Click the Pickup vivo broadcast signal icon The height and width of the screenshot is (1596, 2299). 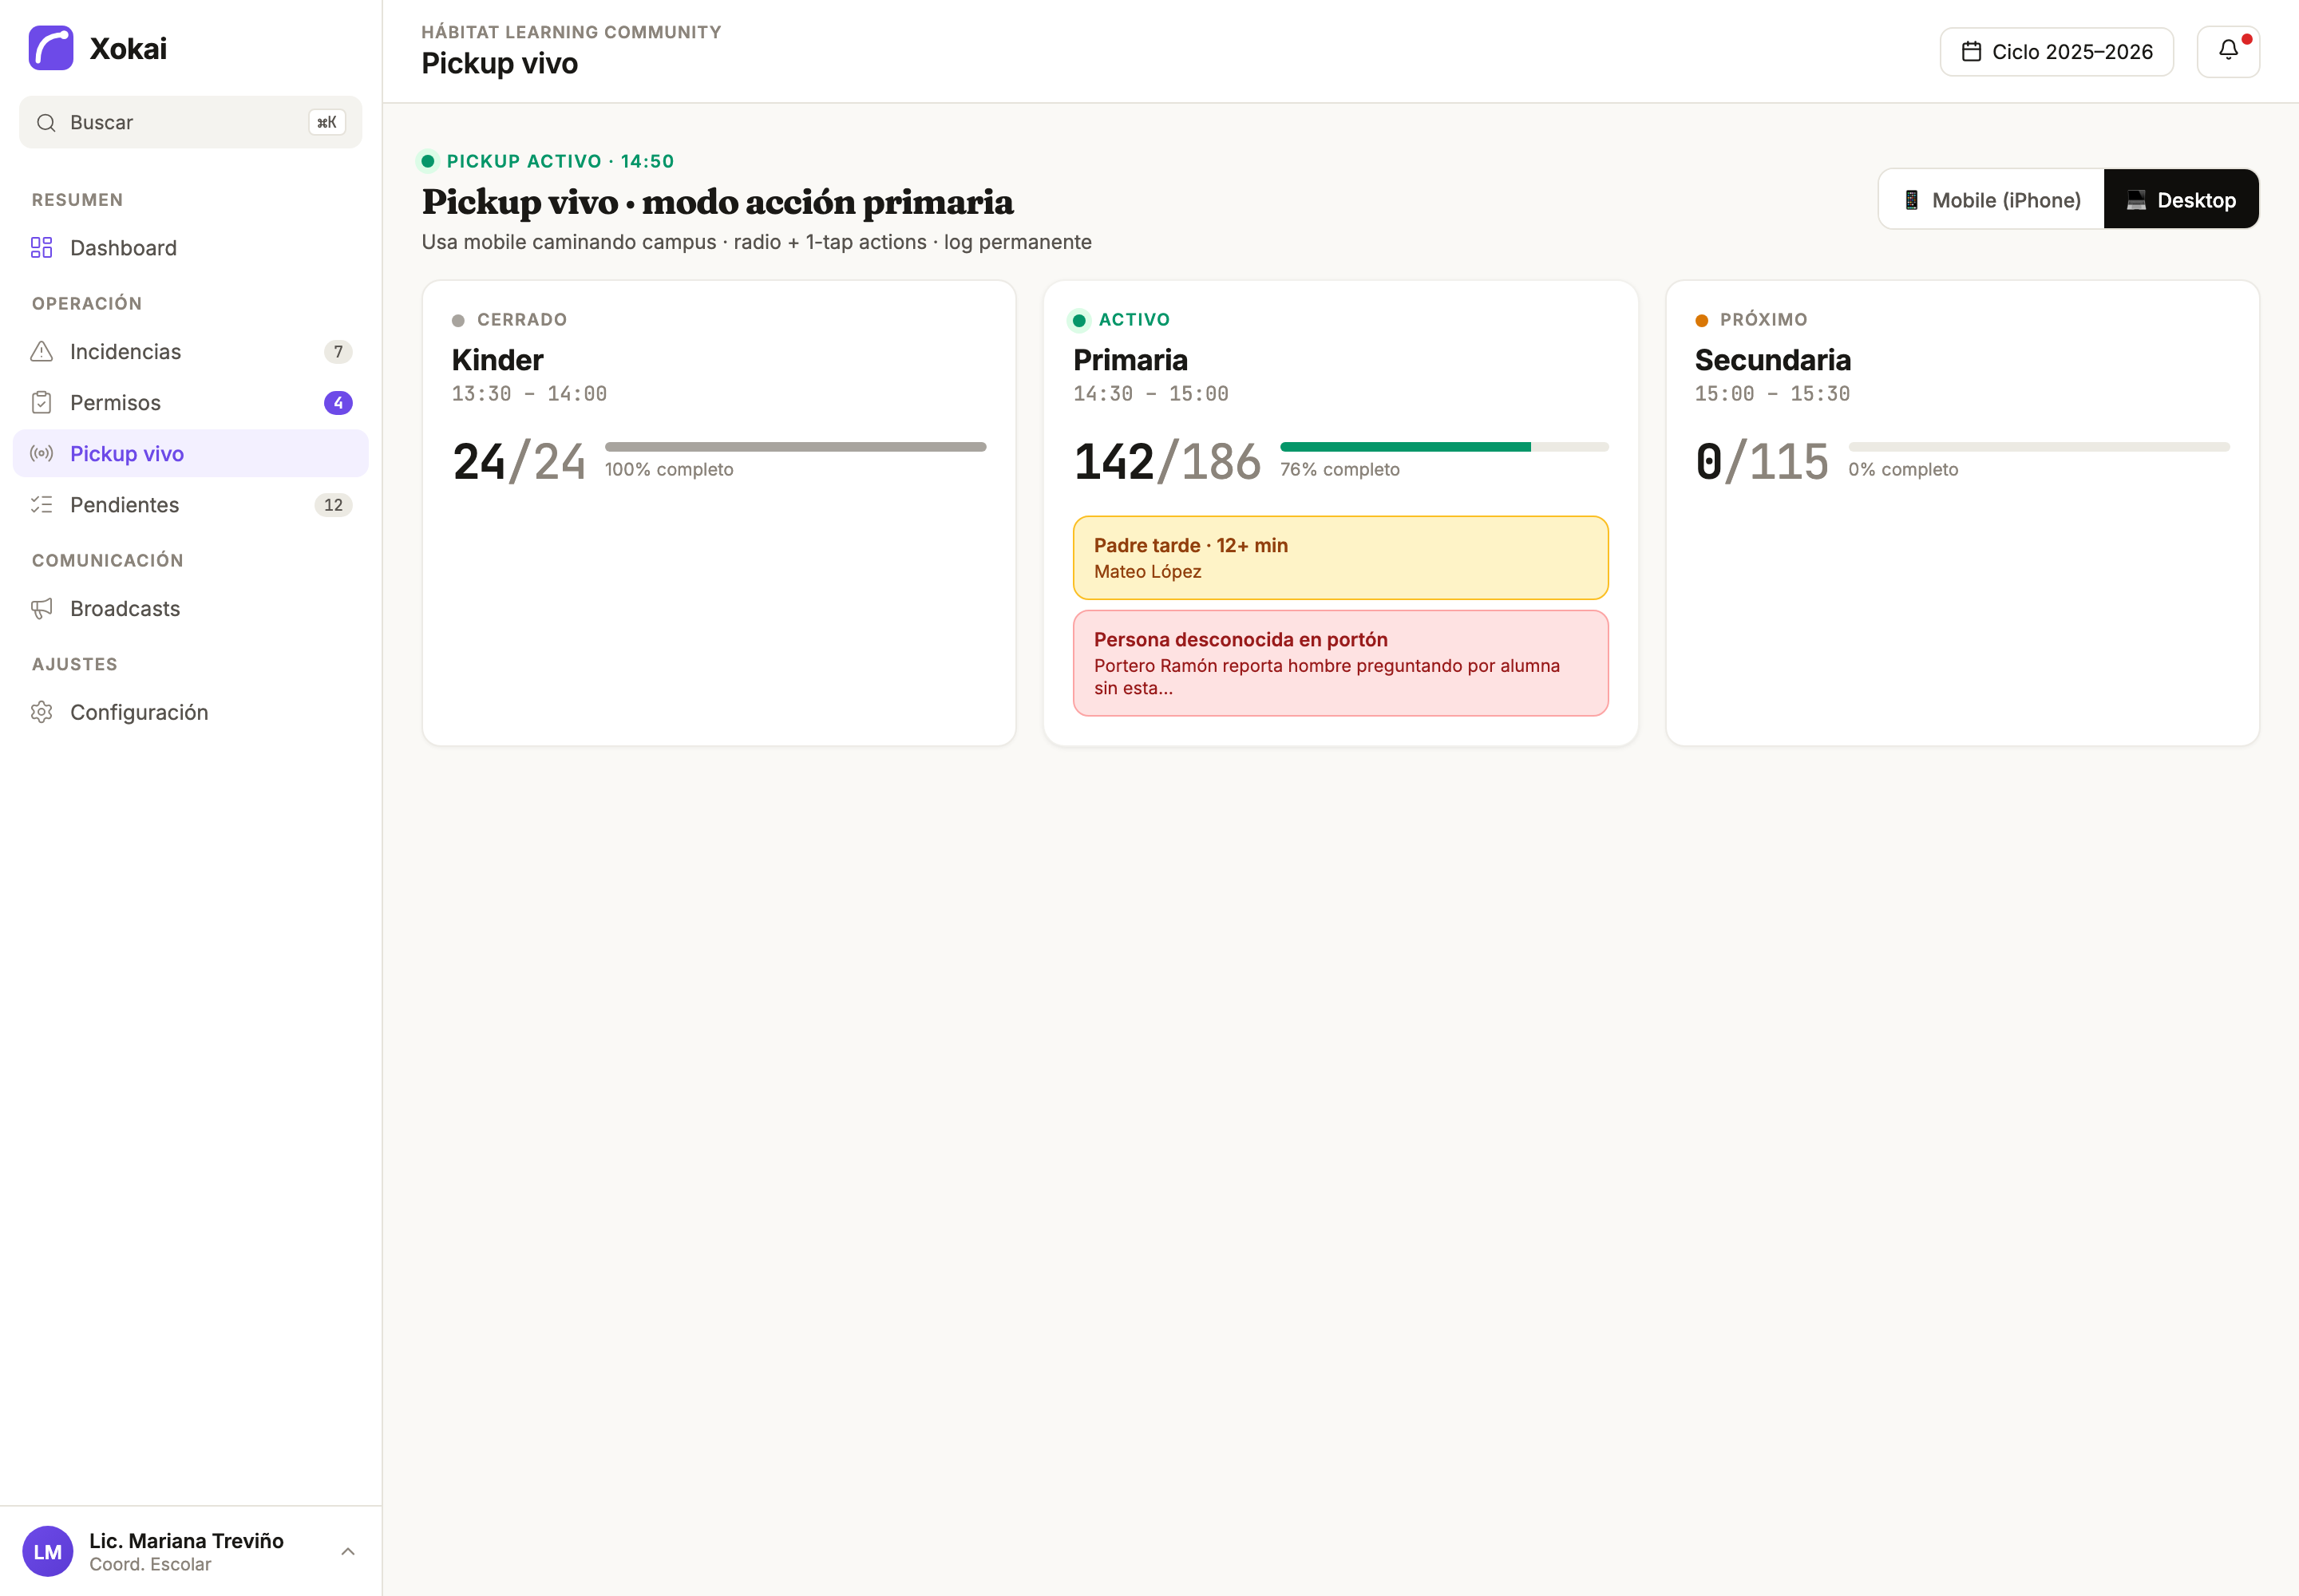(41, 453)
